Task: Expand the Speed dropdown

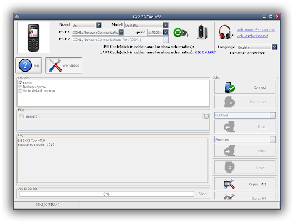Action: tap(165, 32)
